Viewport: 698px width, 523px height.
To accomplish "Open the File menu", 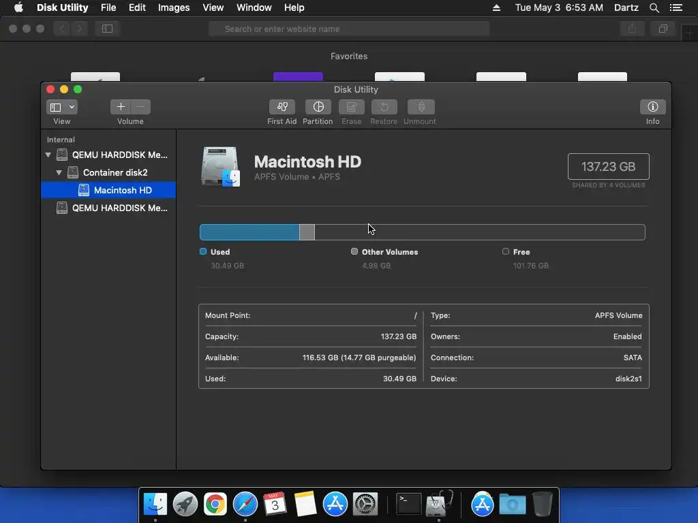I will [x=108, y=7].
